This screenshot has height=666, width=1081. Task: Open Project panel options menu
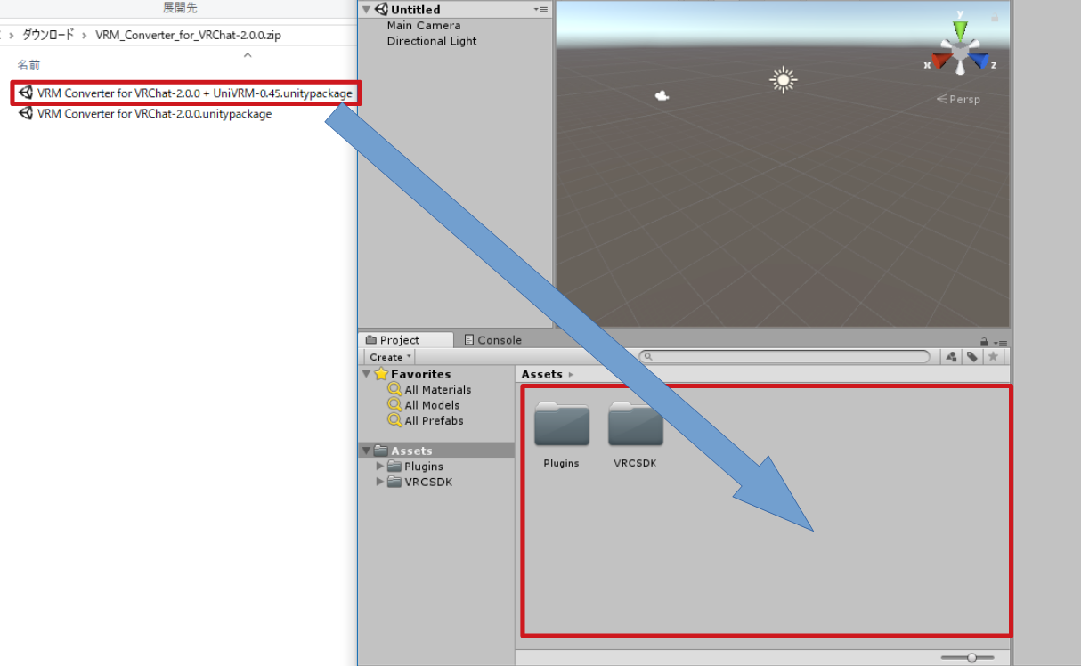coord(1002,342)
